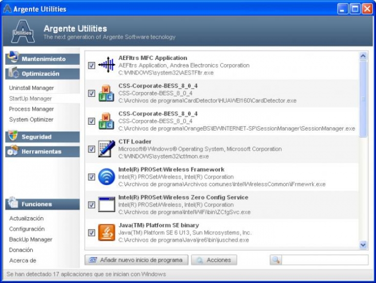
Task: Click the CTF Loader pen icon
Action: click(106, 149)
